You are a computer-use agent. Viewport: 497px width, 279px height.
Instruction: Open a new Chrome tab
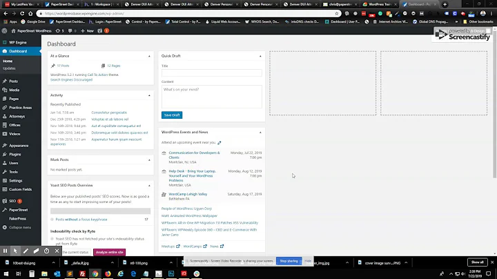445,4
